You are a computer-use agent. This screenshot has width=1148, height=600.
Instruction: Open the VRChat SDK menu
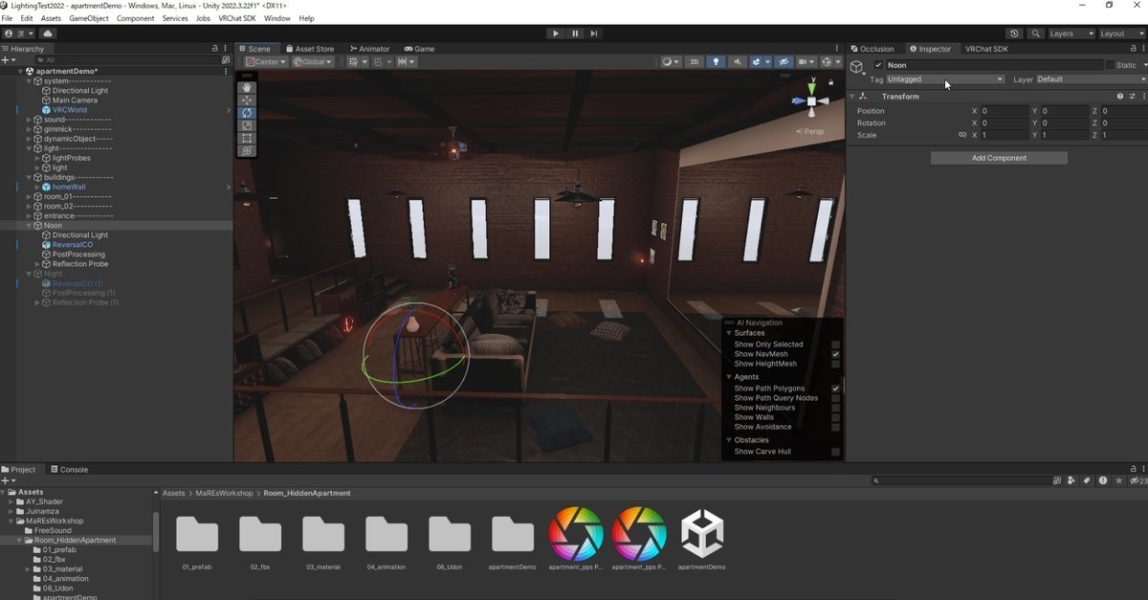pyautogui.click(x=238, y=18)
